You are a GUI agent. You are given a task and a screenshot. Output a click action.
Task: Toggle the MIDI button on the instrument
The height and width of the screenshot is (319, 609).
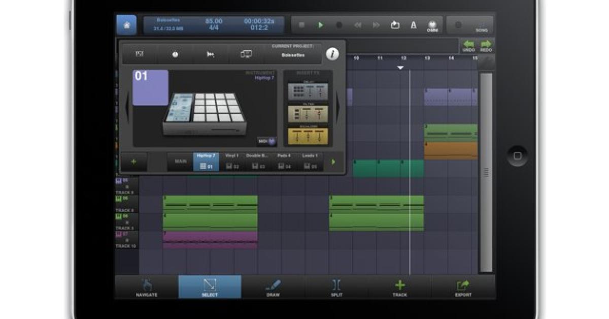tap(267, 141)
